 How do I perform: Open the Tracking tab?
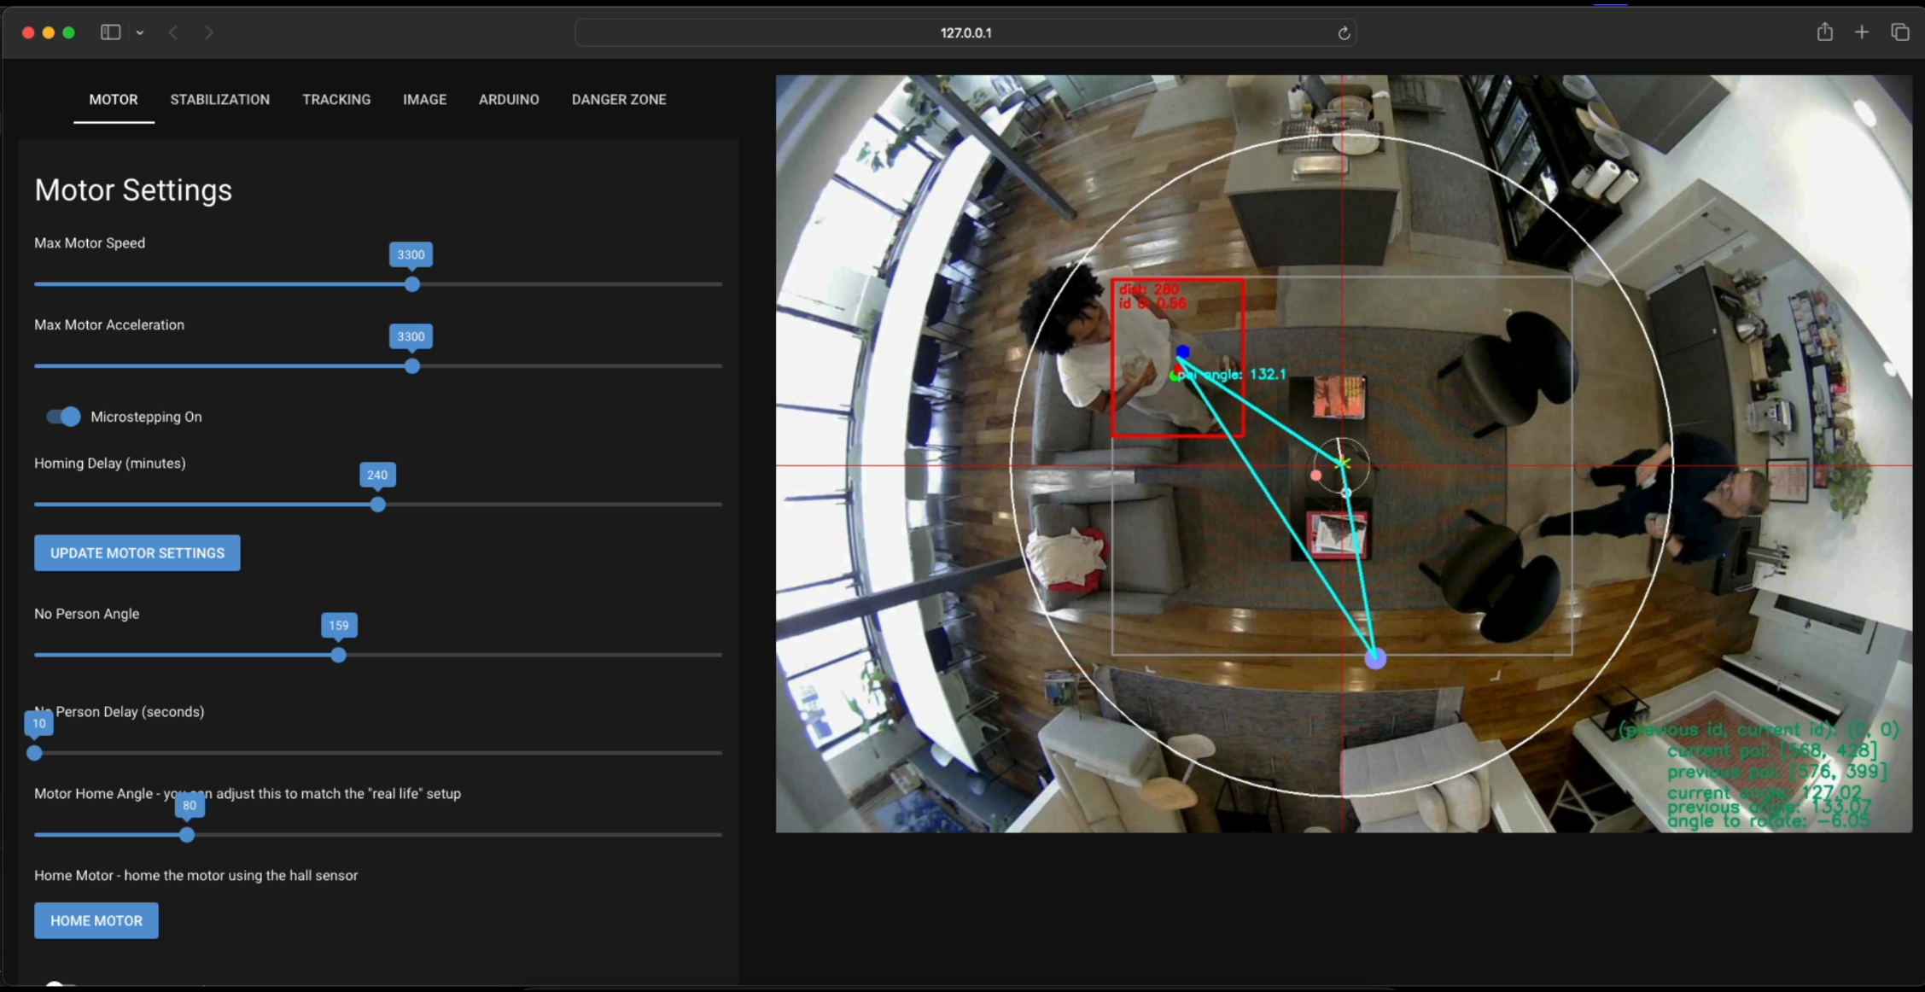pyautogui.click(x=336, y=100)
